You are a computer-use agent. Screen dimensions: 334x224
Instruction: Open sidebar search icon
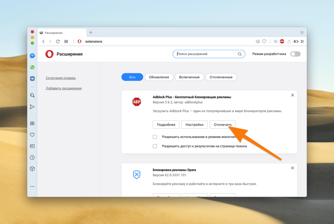(x=32, y=95)
